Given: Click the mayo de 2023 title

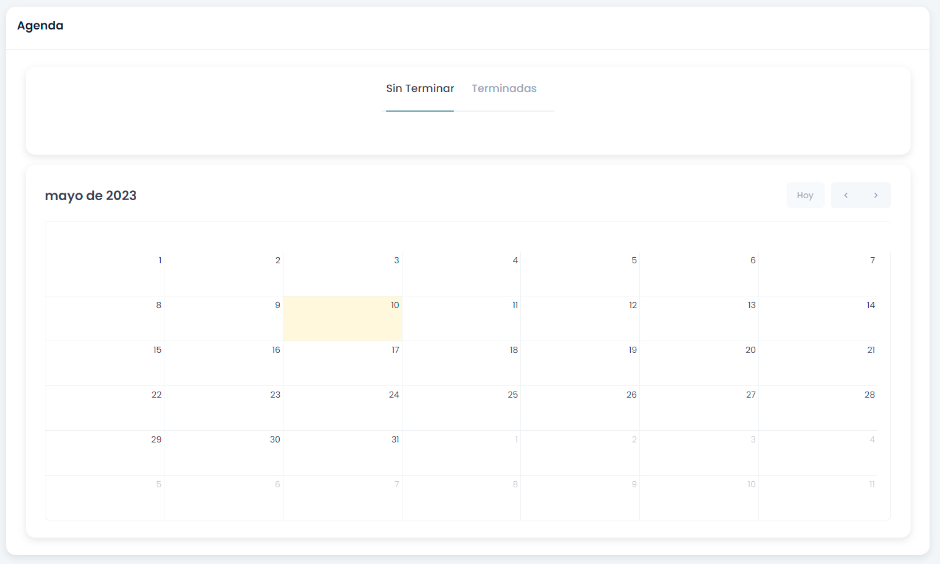Looking at the screenshot, I should 91,196.
